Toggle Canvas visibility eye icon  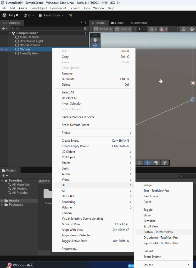pyautogui.click(x=2, y=49)
